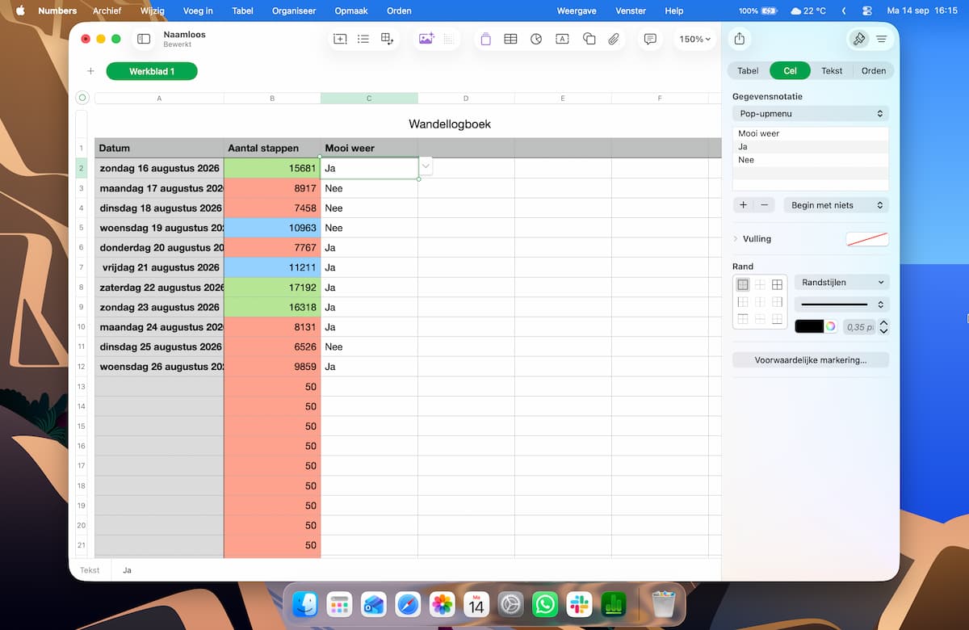This screenshot has width=969, height=630.
Task: Toggle the sidebar view button
Action: pyautogui.click(x=144, y=39)
